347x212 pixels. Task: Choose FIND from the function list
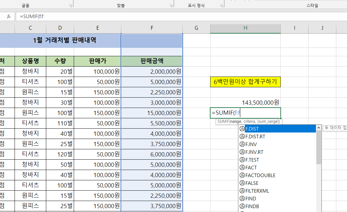pyautogui.click(x=277, y=198)
